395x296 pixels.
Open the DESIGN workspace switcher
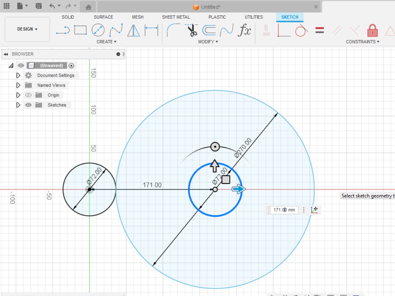tap(27, 29)
